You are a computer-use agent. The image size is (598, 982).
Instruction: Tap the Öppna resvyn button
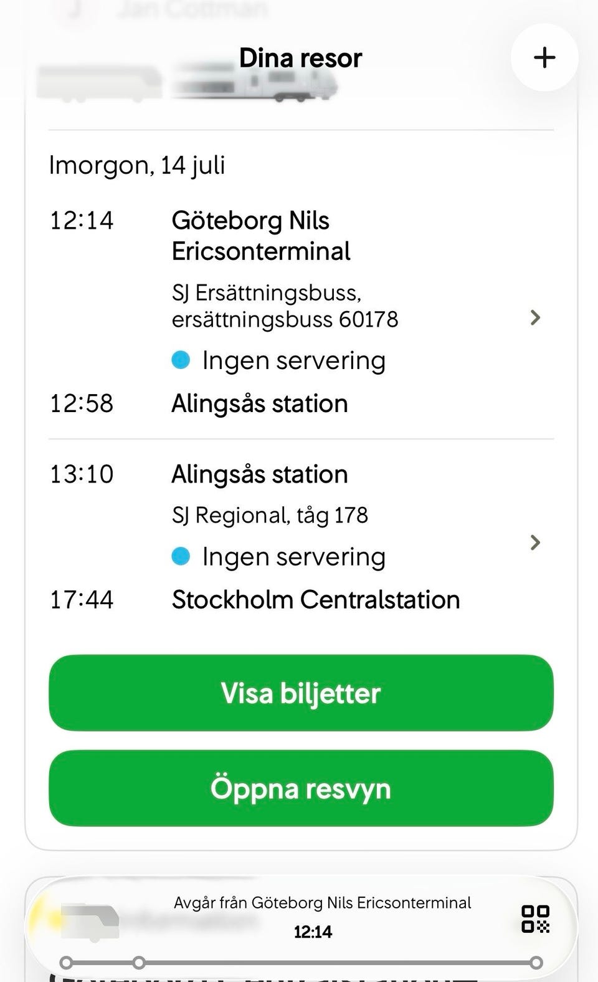[x=301, y=788]
